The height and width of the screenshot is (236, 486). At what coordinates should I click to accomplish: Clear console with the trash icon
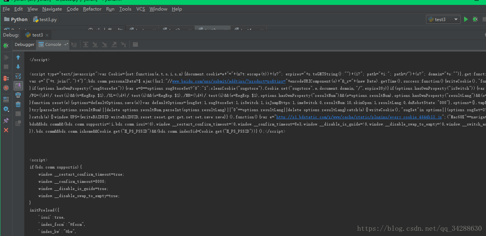tap(18, 104)
